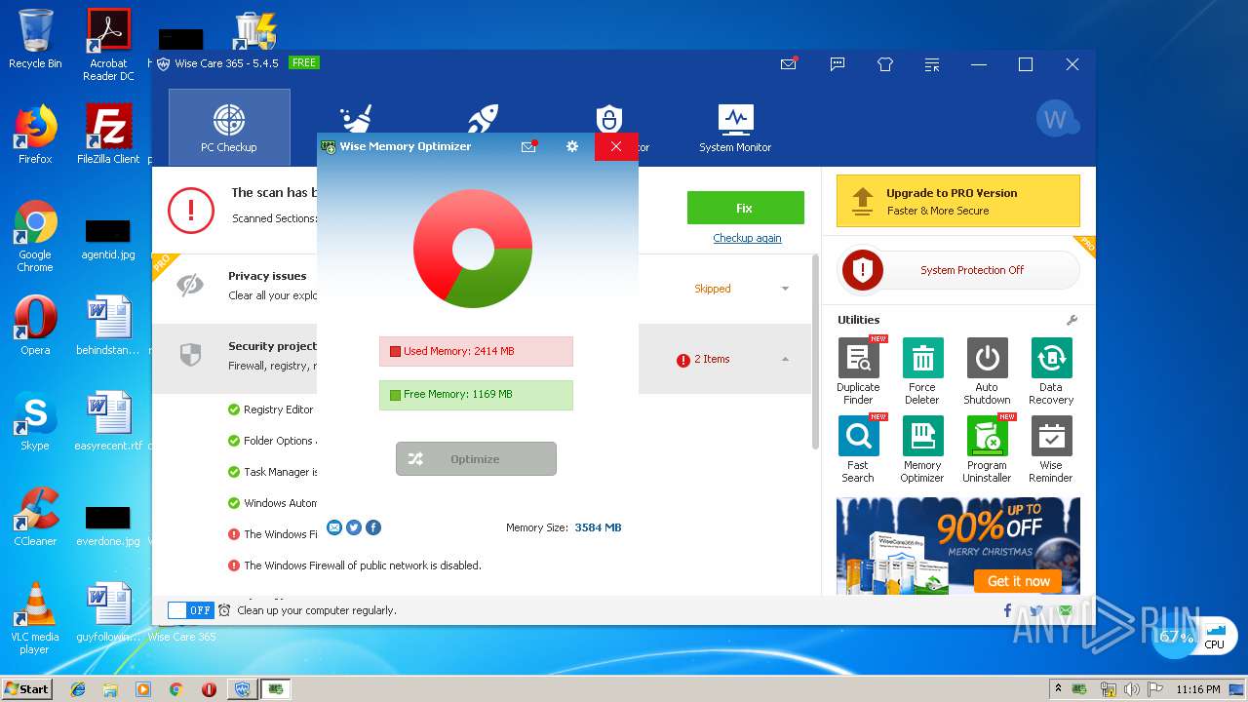Click the green Fix button
This screenshot has width=1248, height=702.
click(x=745, y=208)
